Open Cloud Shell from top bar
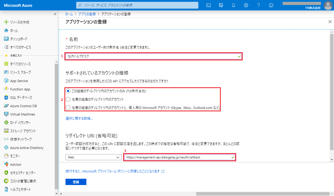 click(x=208, y=5)
